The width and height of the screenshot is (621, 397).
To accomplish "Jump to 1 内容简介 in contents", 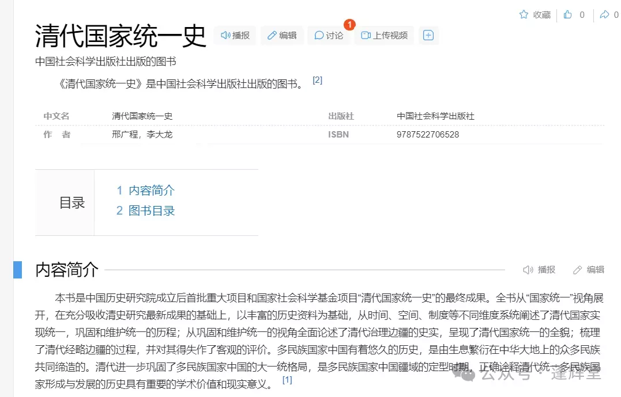I will pyautogui.click(x=145, y=190).
